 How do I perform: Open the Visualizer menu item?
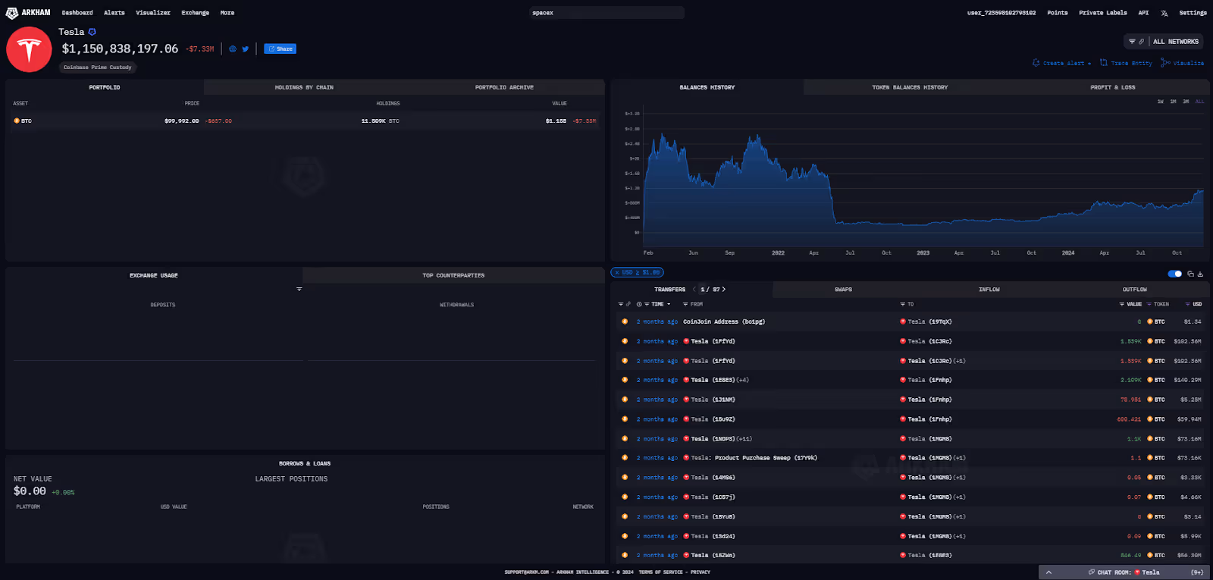[x=153, y=13]
